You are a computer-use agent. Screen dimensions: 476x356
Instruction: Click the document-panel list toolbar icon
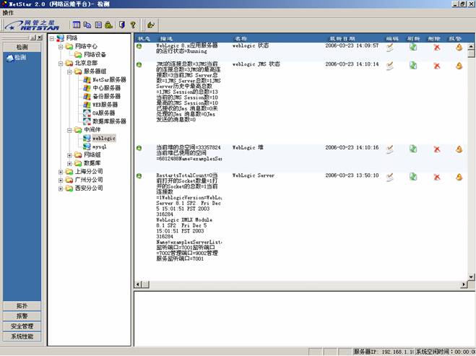click(x=98, y=25)
